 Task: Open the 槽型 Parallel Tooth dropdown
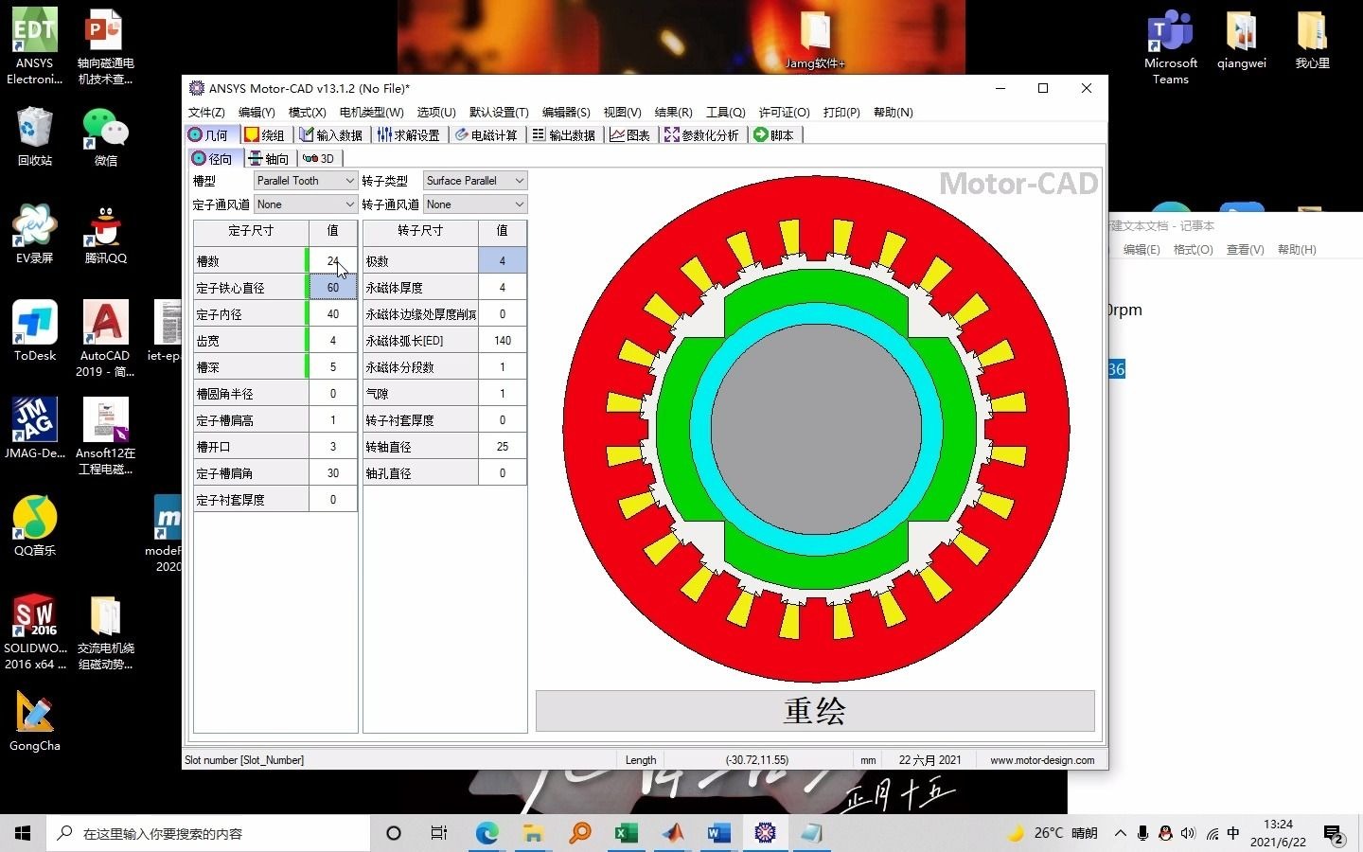click(x=305, y=181)
